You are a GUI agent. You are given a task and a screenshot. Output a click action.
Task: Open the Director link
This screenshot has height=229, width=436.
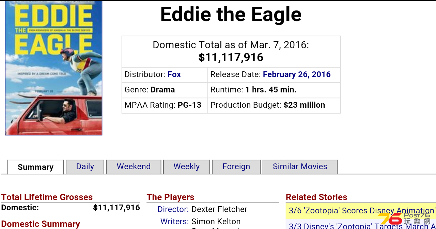[x=173, y=209]
